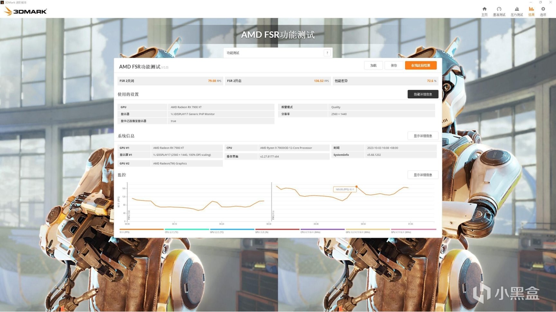Click the 加载 load button

[373, 65]
